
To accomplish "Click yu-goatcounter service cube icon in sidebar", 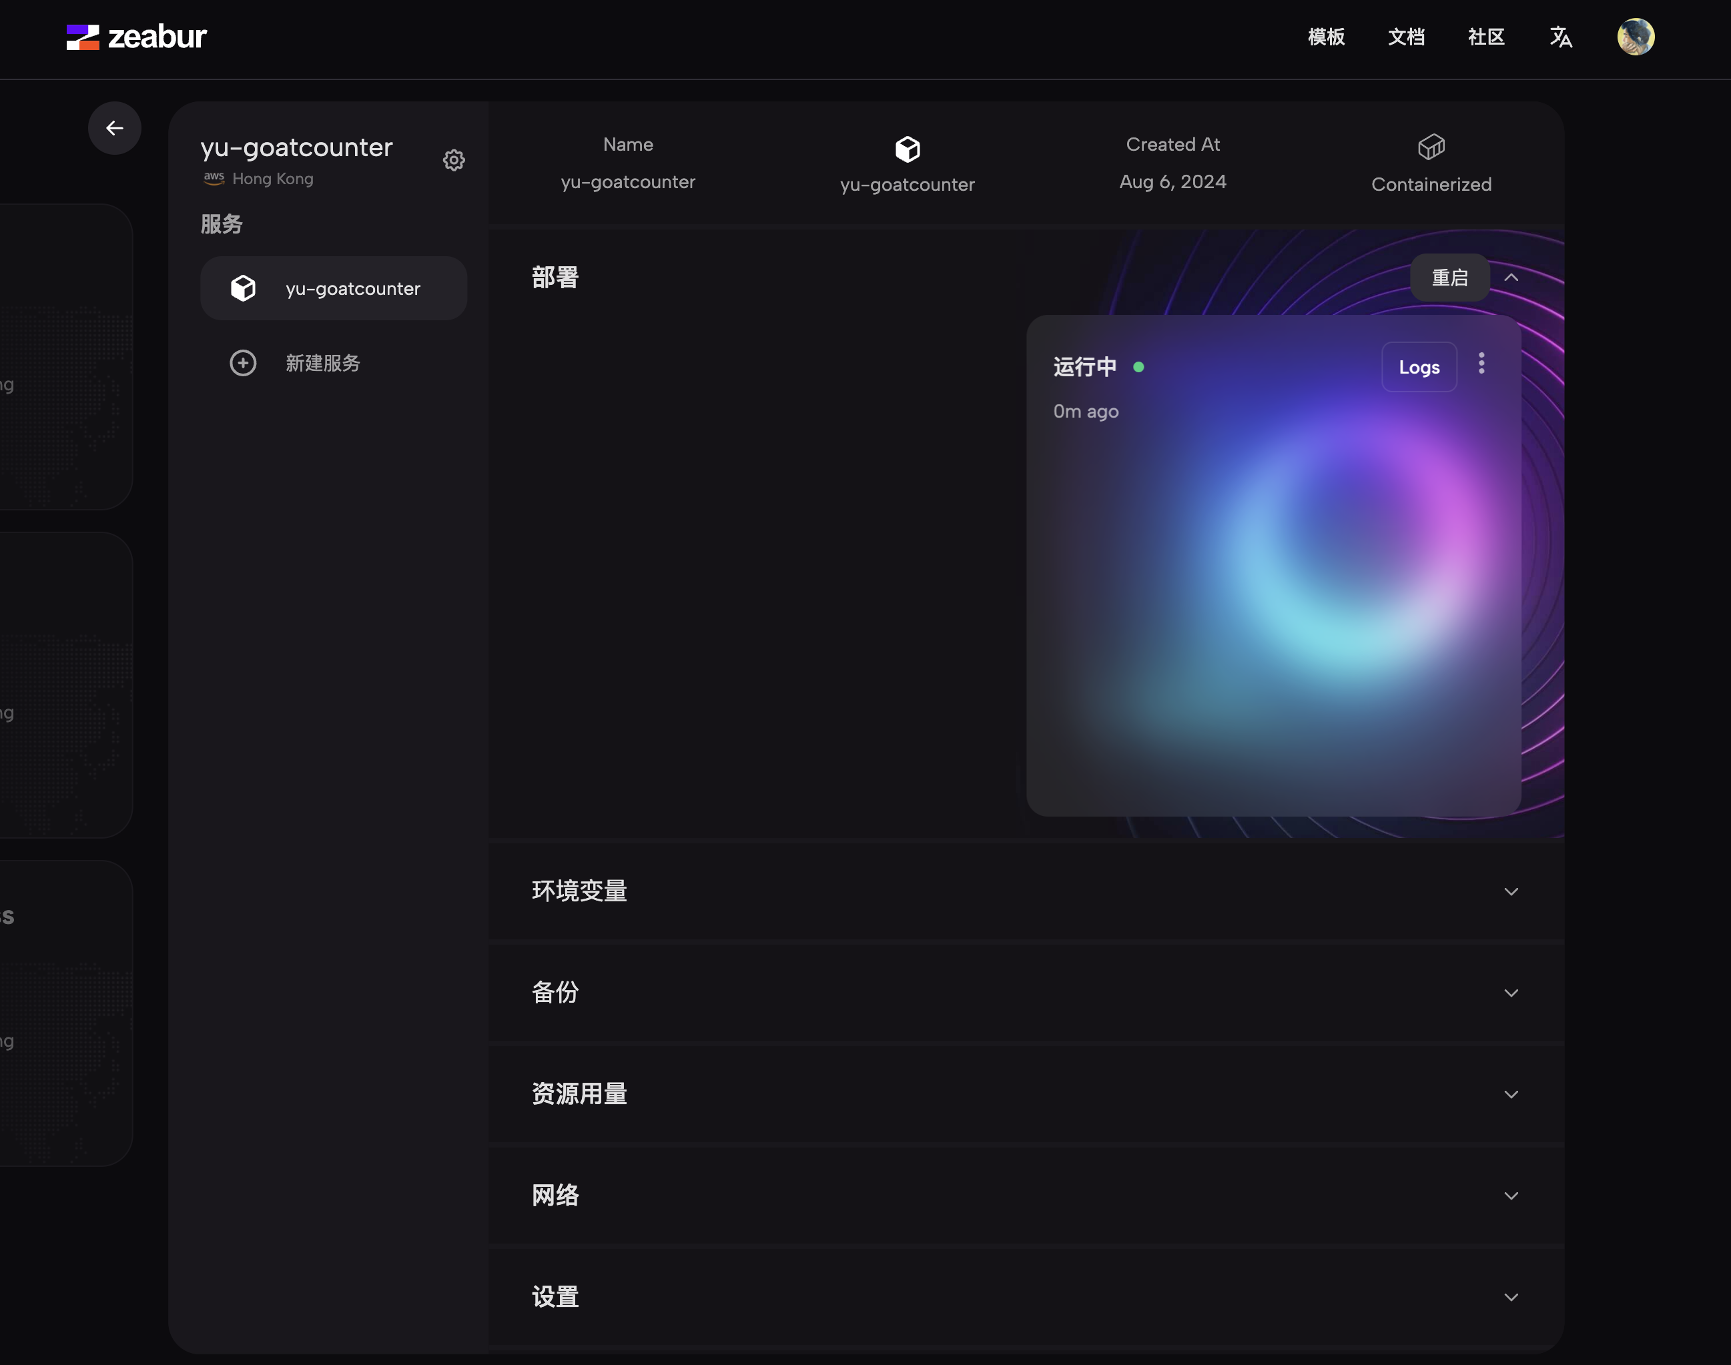I will [243, 288].
